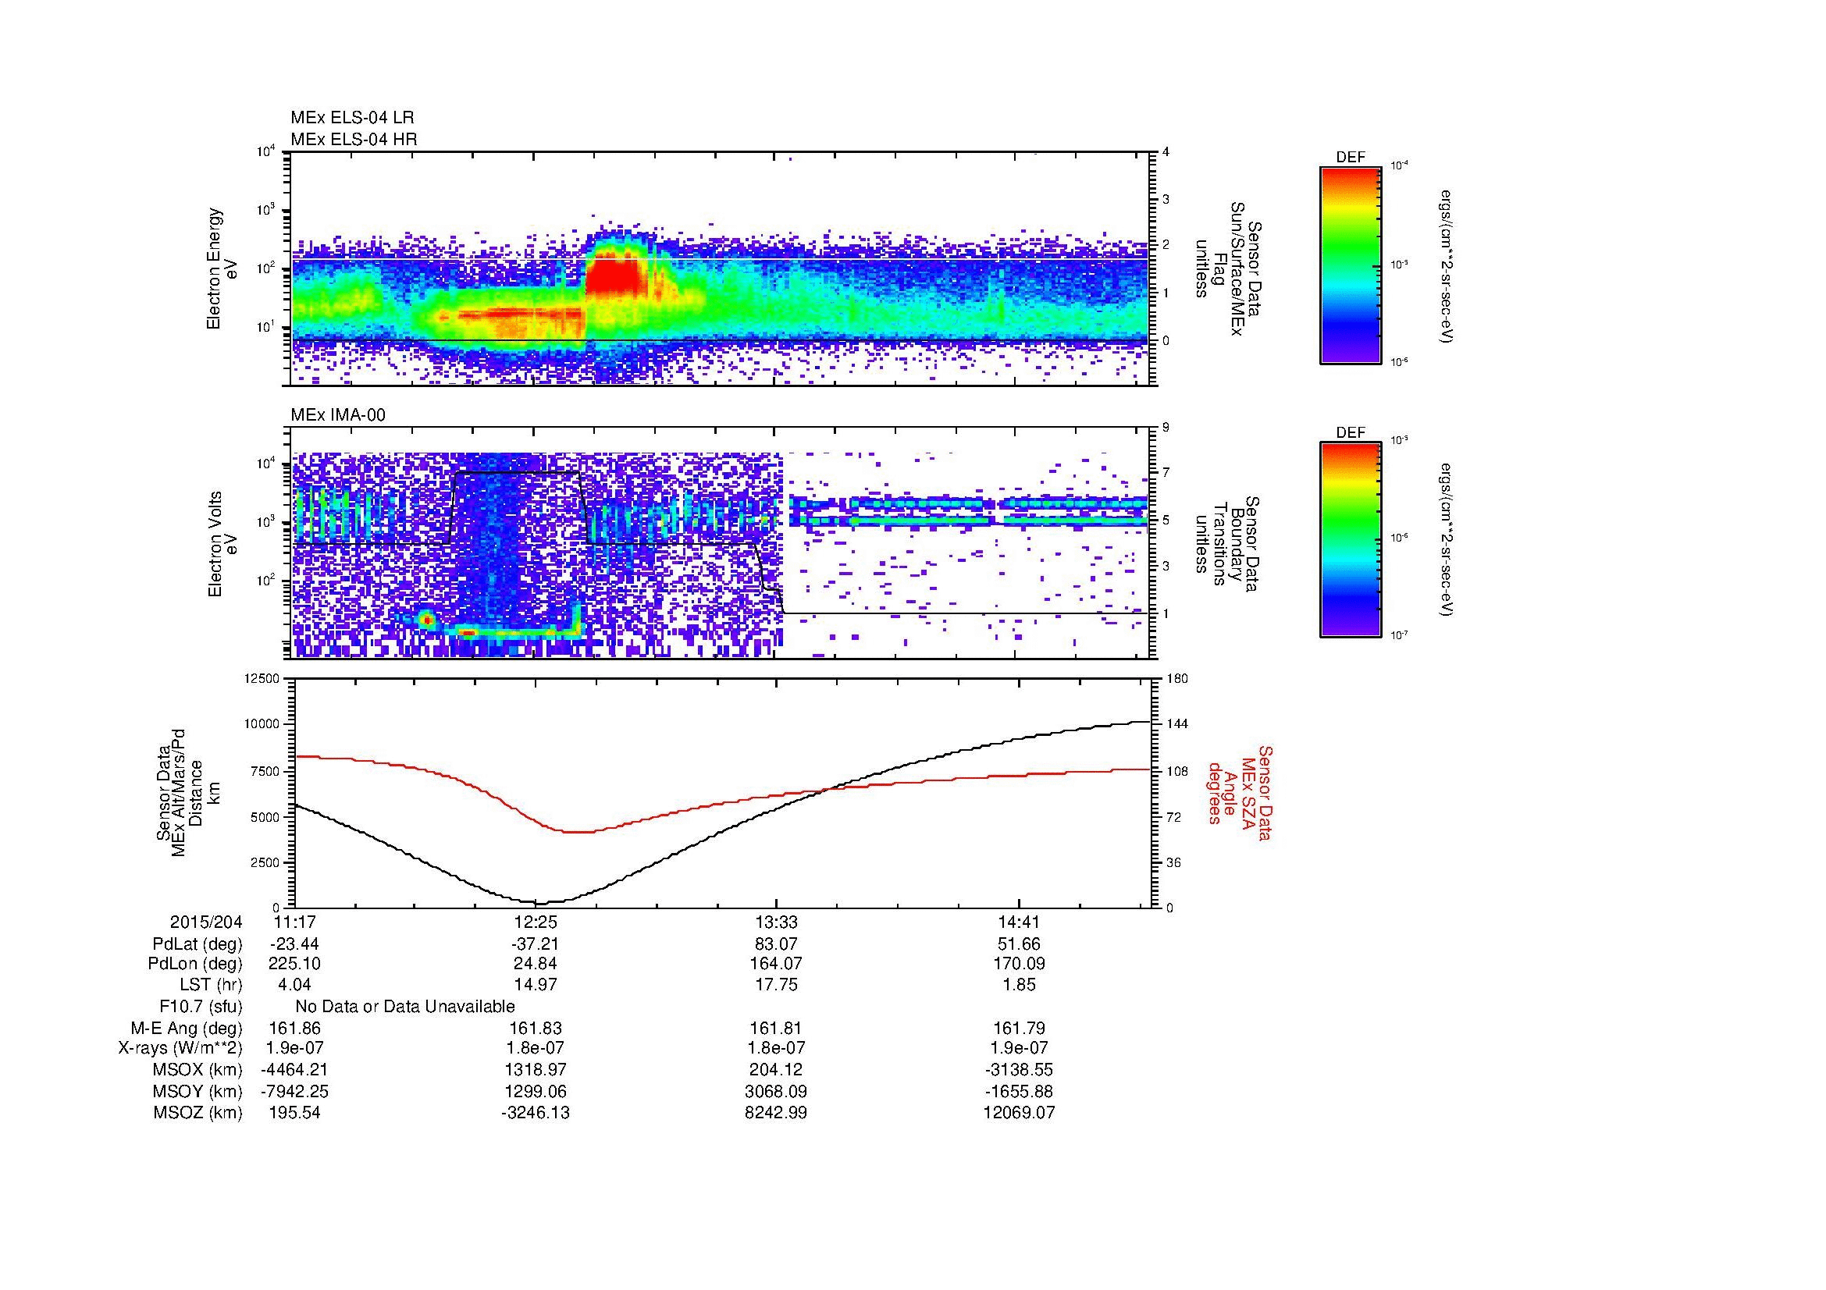
Task: Click PdLon value 170.09
Action: coord(1019,964)
